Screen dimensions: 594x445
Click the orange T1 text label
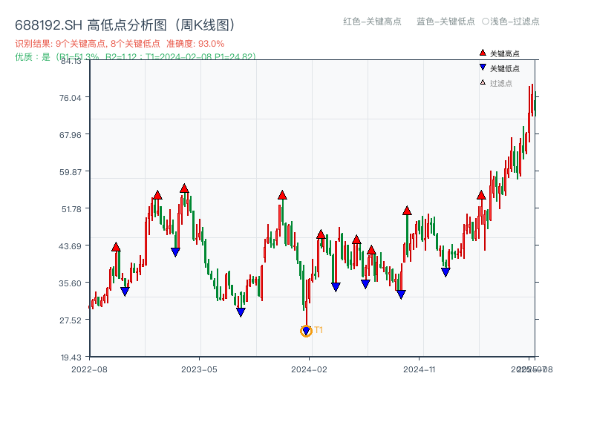[x=319, y=330]
